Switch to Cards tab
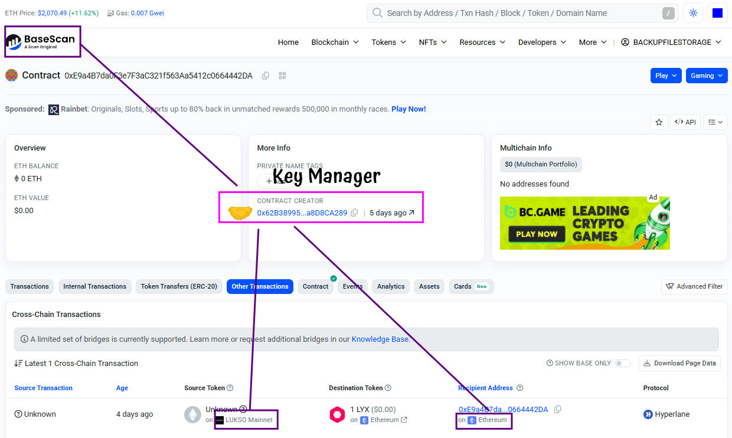The width and height of the screenshot is (732, 438). click(471, 286)
